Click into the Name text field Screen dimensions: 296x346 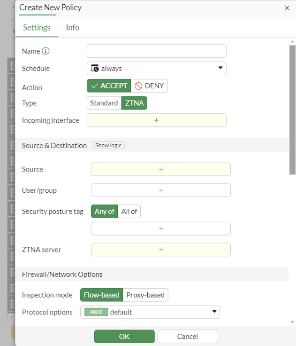(x=157, y=51)
